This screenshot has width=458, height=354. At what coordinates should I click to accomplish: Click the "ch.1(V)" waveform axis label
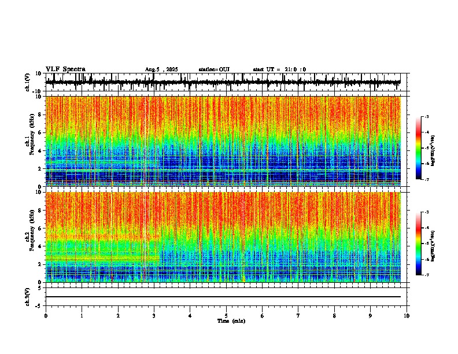coord(28,82)
